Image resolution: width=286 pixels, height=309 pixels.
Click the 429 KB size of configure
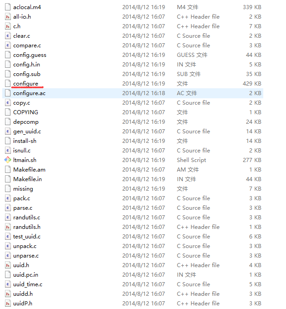(x=252, y=84)
